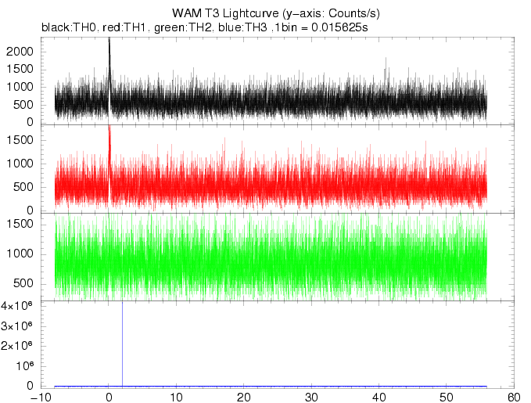The image size is (531, 403).
Task: Click the tall blue spike in the TH3 panel
Action: click(x=122, y=344)
